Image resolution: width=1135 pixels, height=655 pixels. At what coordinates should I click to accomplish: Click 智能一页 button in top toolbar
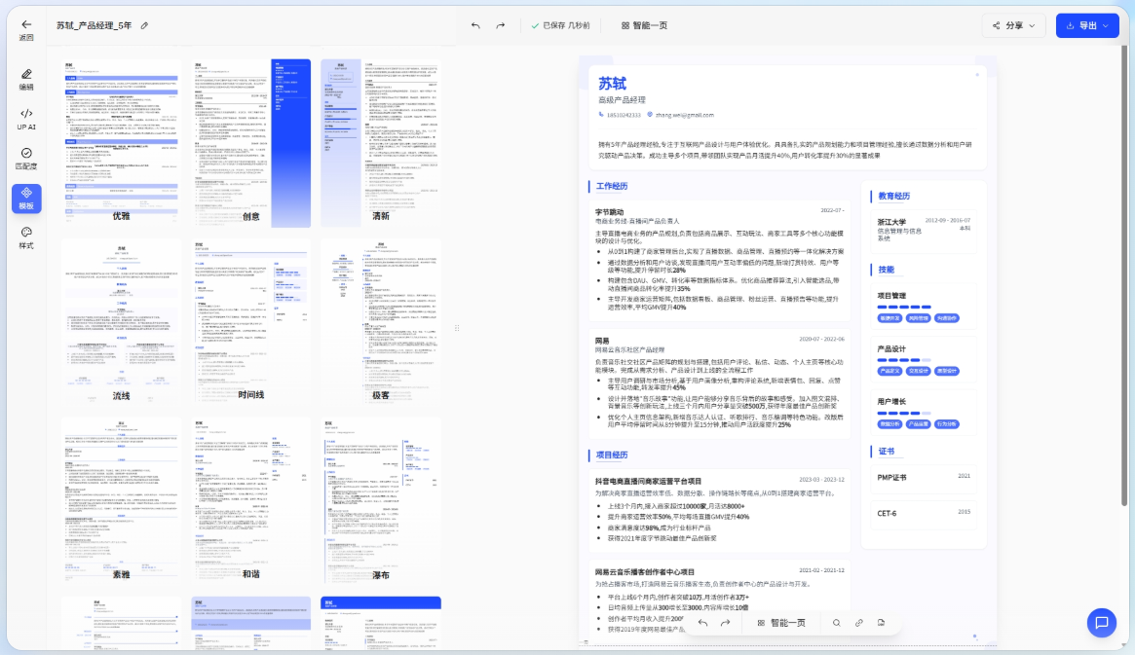point(644,25)
